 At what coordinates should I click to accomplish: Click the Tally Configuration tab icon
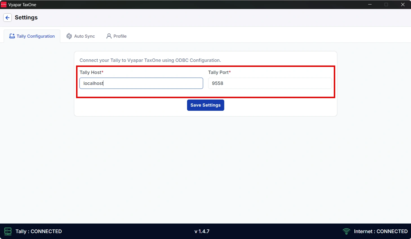[x=12, y=36]
